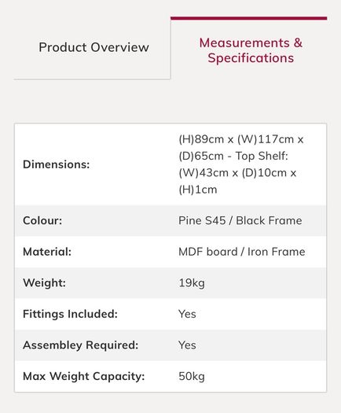Switch to the Product Overview tab
This screenshot has width=341, height=413.
tap(93, 47)
